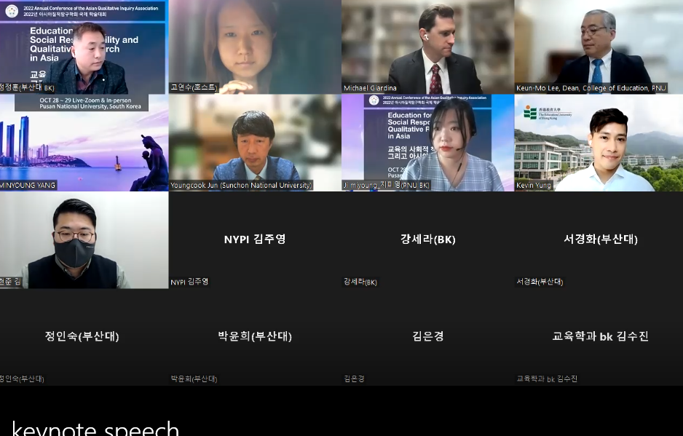683x436 pixels.
Task: Select host 고연수(호스트) video tile
Action: click(255, 47)
